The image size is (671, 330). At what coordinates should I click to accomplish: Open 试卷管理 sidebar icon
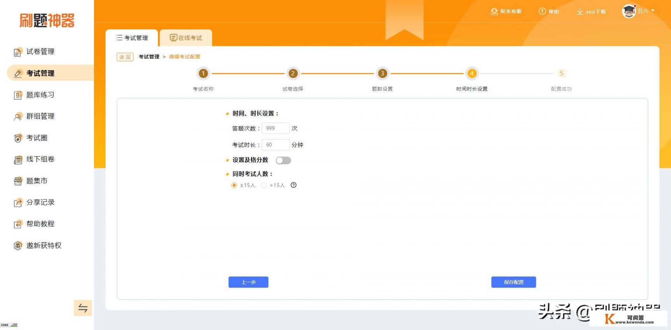pyautogui.click(x=18, y=52)
